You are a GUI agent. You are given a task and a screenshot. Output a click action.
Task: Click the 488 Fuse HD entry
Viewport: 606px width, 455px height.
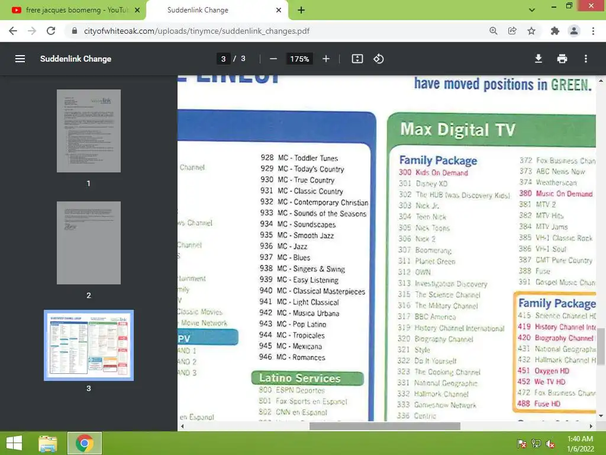point(539,403)
